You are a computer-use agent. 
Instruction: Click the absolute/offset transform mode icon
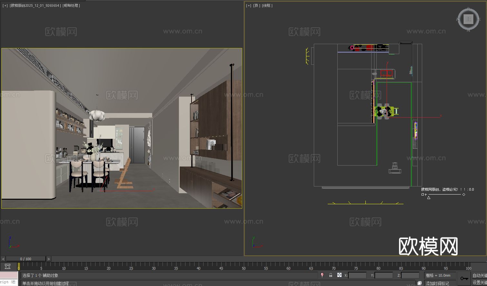[x=339, y=275]
